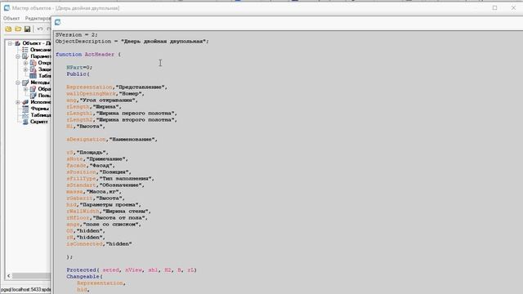523x294 pixels.
Task: Select the Объект root tree item
Action: pyautogui.click(x=36, y=43)
